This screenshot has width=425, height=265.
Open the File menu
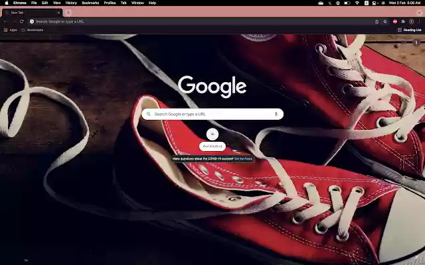pyautogui.click(x=34, y=3)
